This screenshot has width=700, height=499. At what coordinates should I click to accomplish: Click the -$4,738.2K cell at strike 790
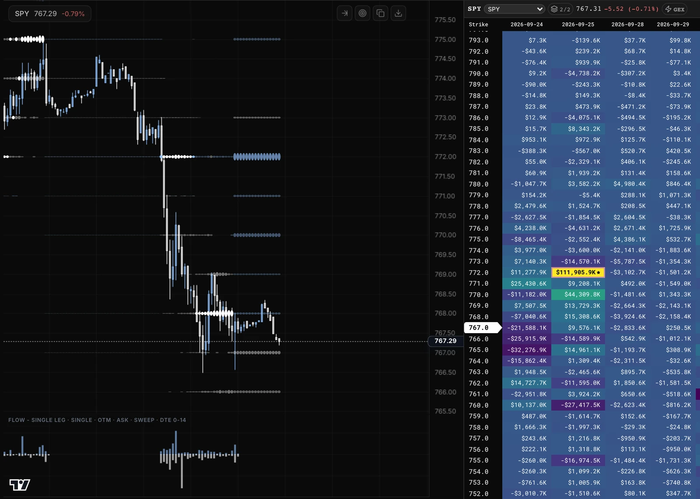pos(578,74)
